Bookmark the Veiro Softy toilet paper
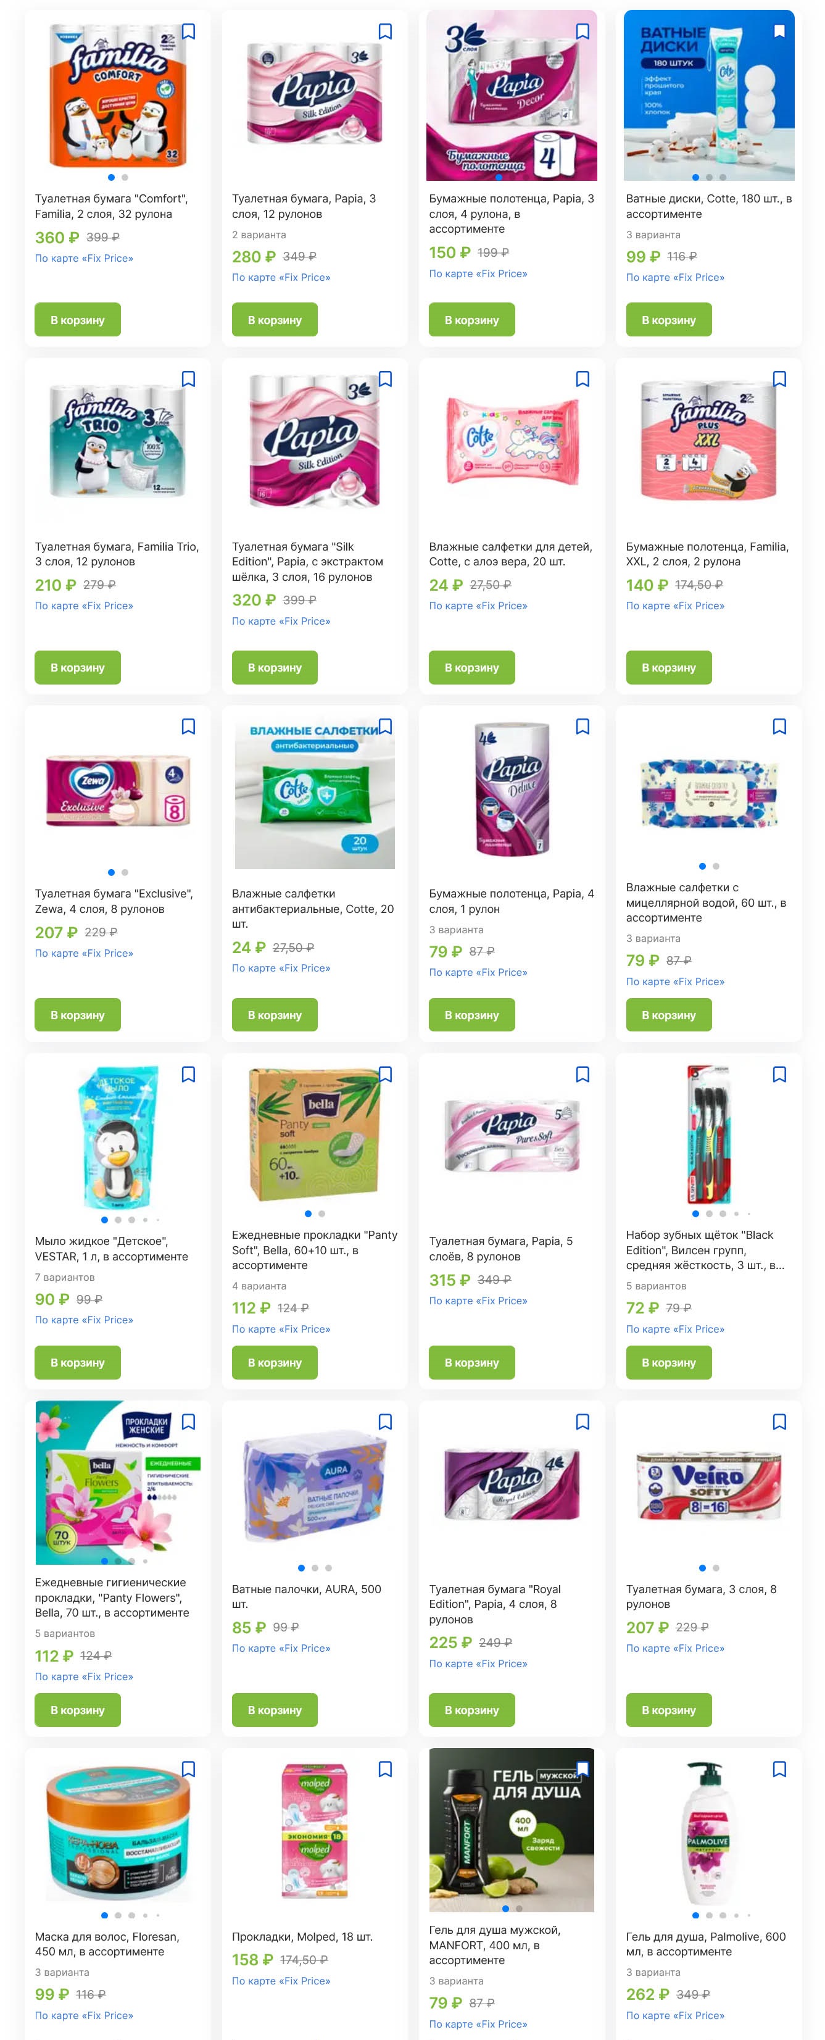The height and width of the screenshot is (2040, 825). [779, 1422]
